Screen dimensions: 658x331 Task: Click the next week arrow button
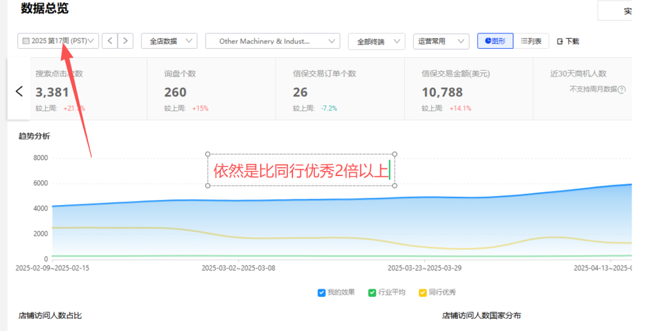[125, 41]
